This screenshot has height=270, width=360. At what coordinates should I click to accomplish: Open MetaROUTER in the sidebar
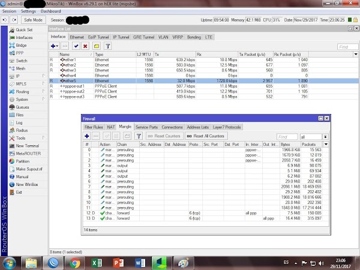pyautogui.click(x=28, y=154)
